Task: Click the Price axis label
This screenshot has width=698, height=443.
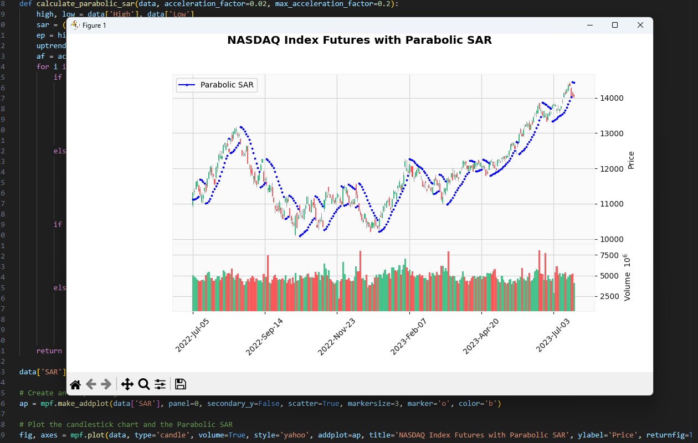Action: 630,160
